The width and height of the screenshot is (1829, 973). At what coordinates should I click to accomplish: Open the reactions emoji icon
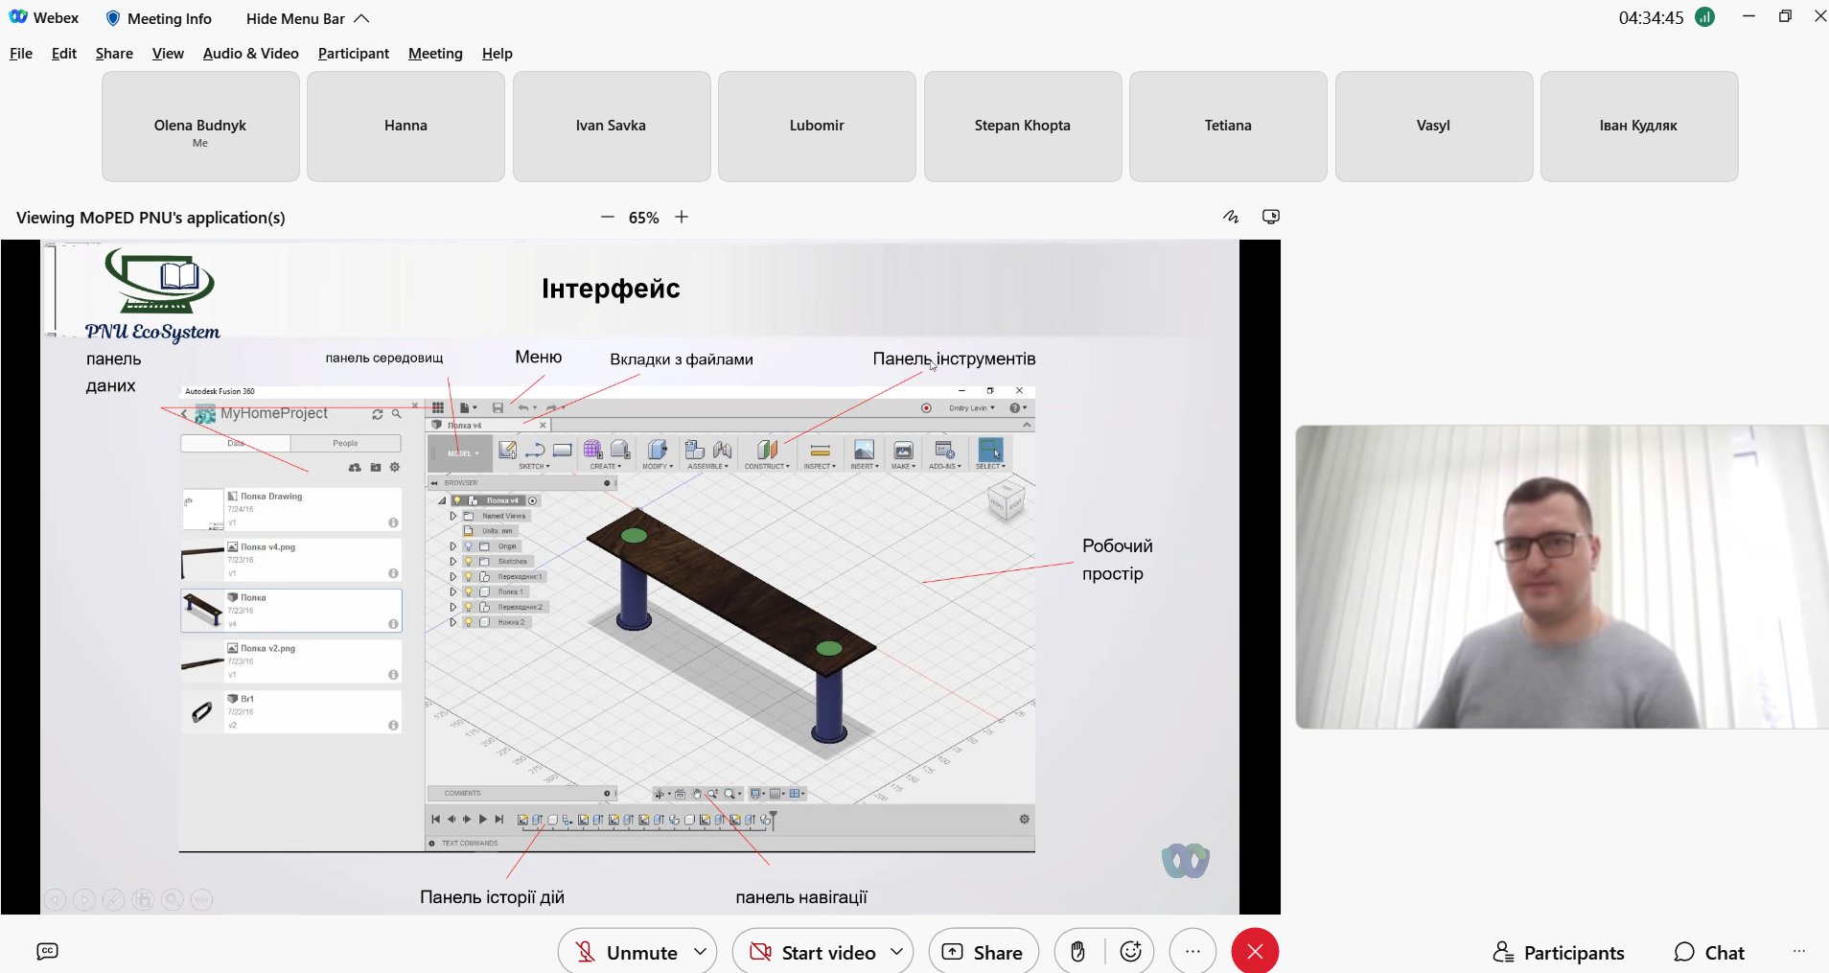1130,952
